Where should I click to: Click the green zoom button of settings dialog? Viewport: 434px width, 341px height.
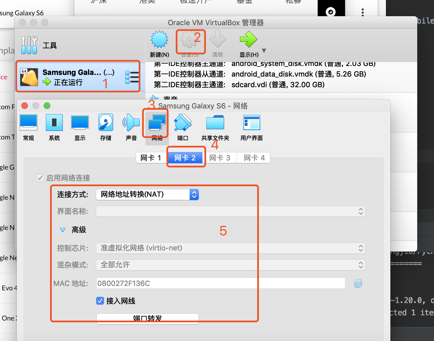(x=47, y=106)
